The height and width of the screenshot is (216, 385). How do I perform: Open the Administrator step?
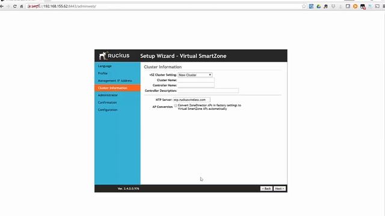(108, 95)
